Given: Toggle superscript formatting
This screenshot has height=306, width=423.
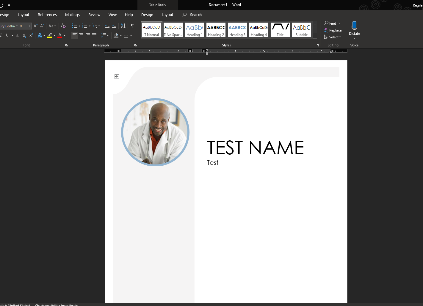Looking at the screenshot, I should click(x=31, y=35).
